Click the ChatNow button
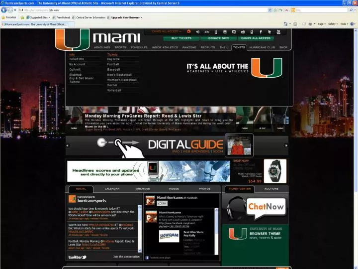The width and height of the screenshot is (358, 269). pos(266,207)
